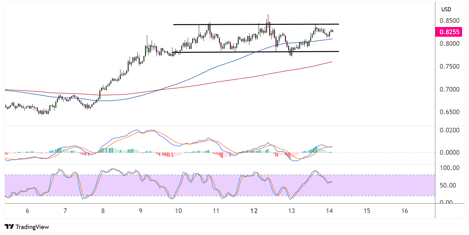This screenshot has height=235, width=469.
Task: Click date label 10 on time axis
Action: [x=178, y=211]
